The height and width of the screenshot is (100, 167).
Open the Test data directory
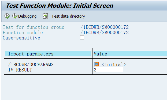68,16
